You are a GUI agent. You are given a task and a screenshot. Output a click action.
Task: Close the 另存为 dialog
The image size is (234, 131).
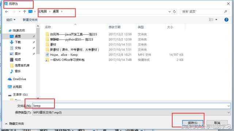coord(228,4)
